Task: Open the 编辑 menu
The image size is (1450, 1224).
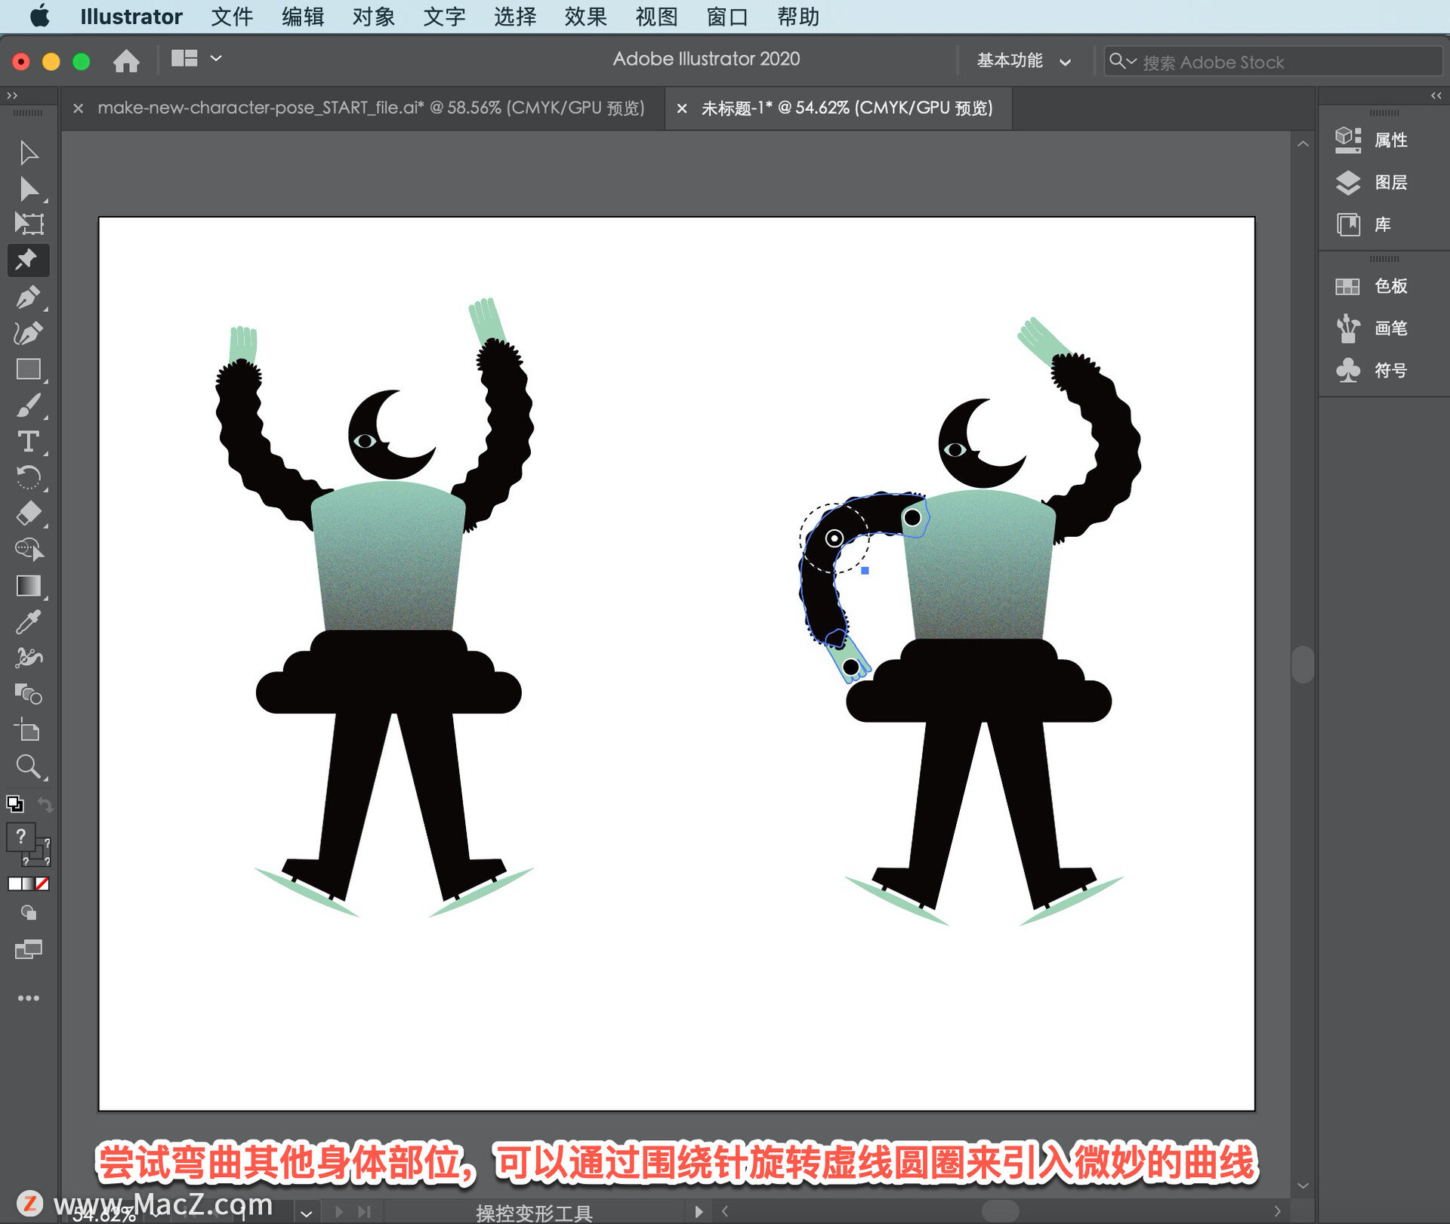Action: (303, 17)
